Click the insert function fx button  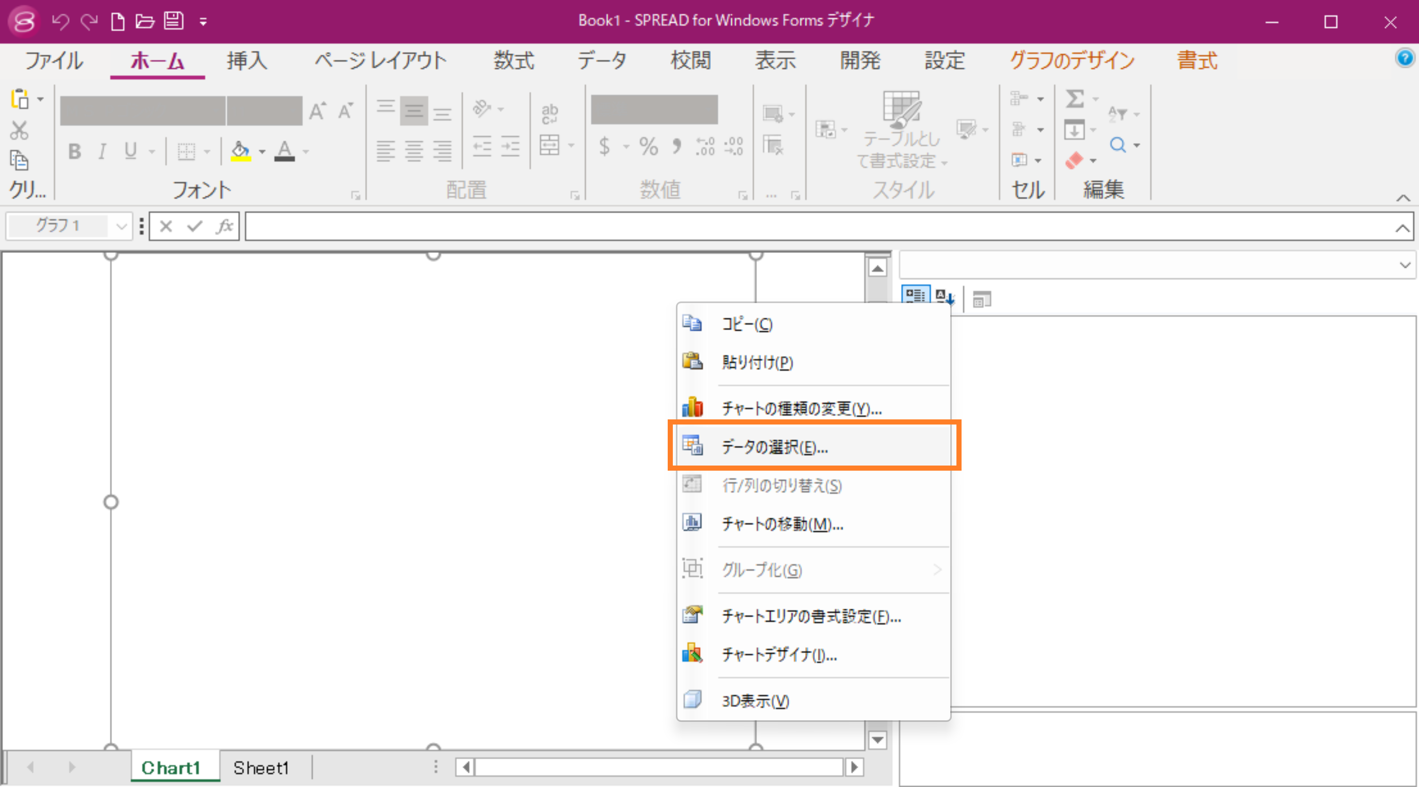click(x=224, y=226)
